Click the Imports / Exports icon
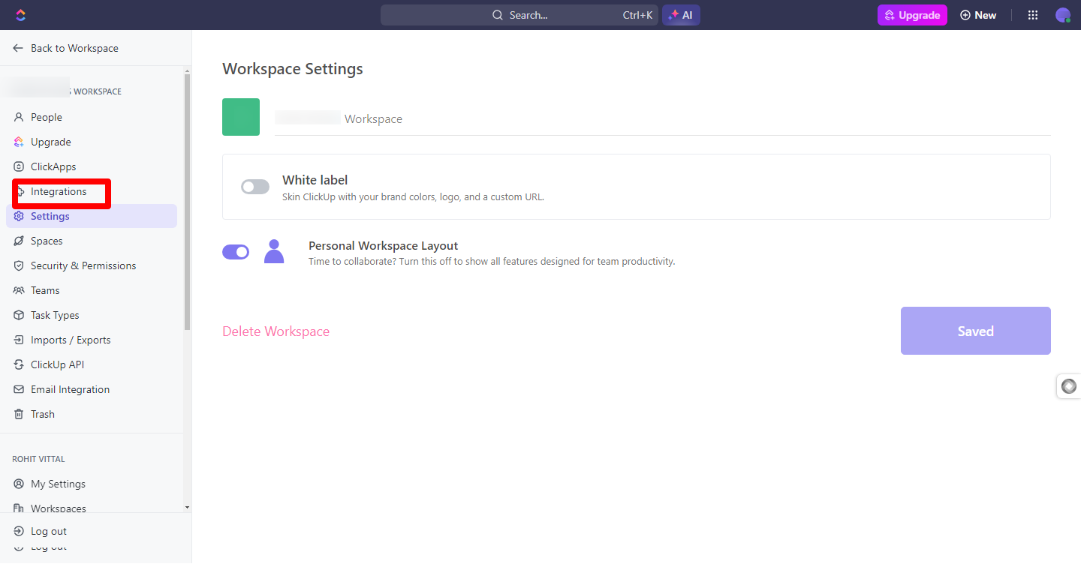The height and width of the screenshot is (564, 1081). pyautogui.click(x=19, y=340)
